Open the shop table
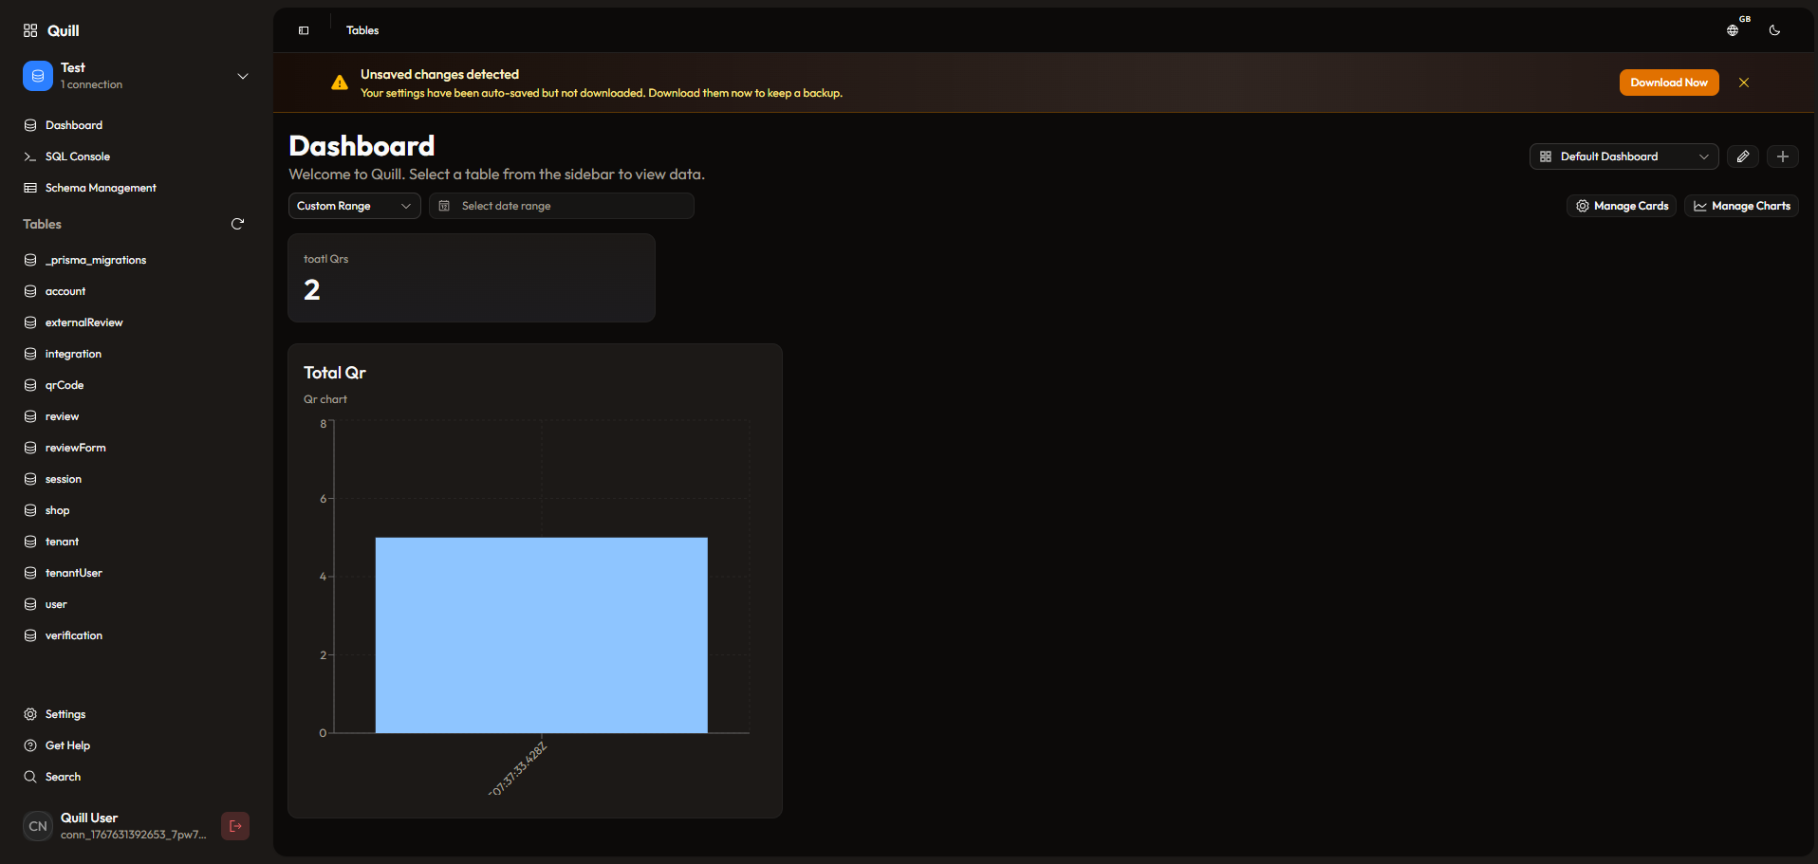 click(x=58, y=510)
